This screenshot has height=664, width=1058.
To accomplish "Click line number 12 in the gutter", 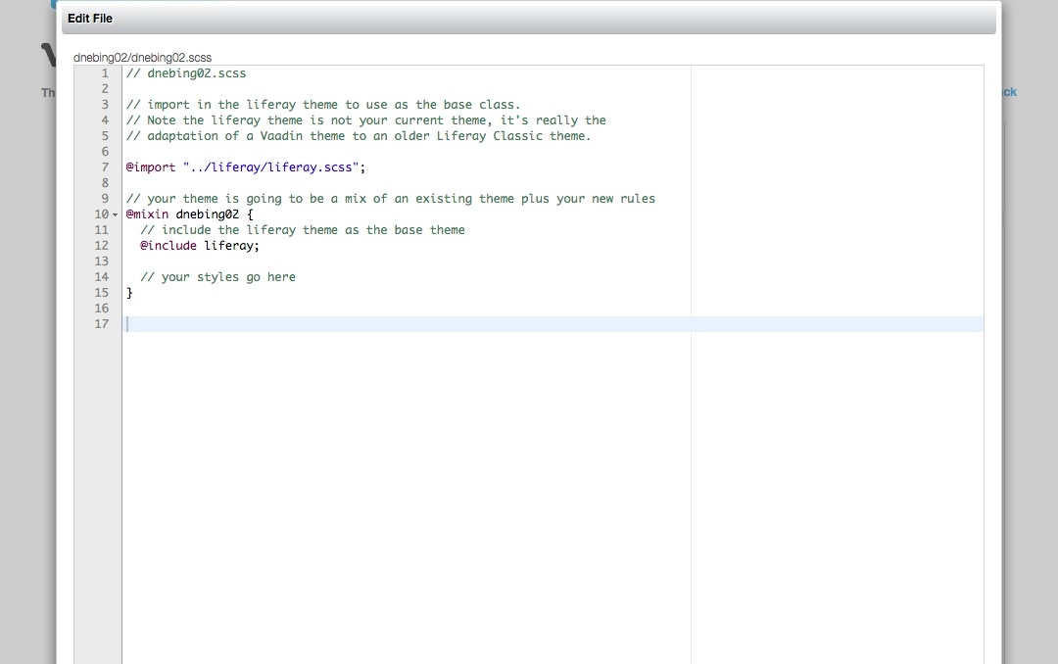I will point(101,246).
